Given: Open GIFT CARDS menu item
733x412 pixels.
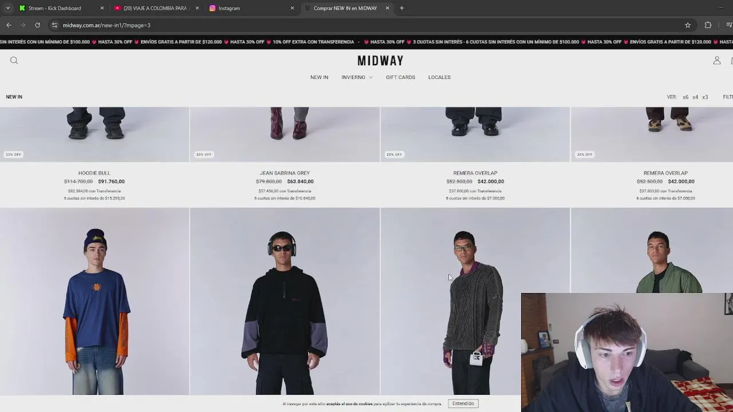Looking at the screenshot, I should click(400, 77).
